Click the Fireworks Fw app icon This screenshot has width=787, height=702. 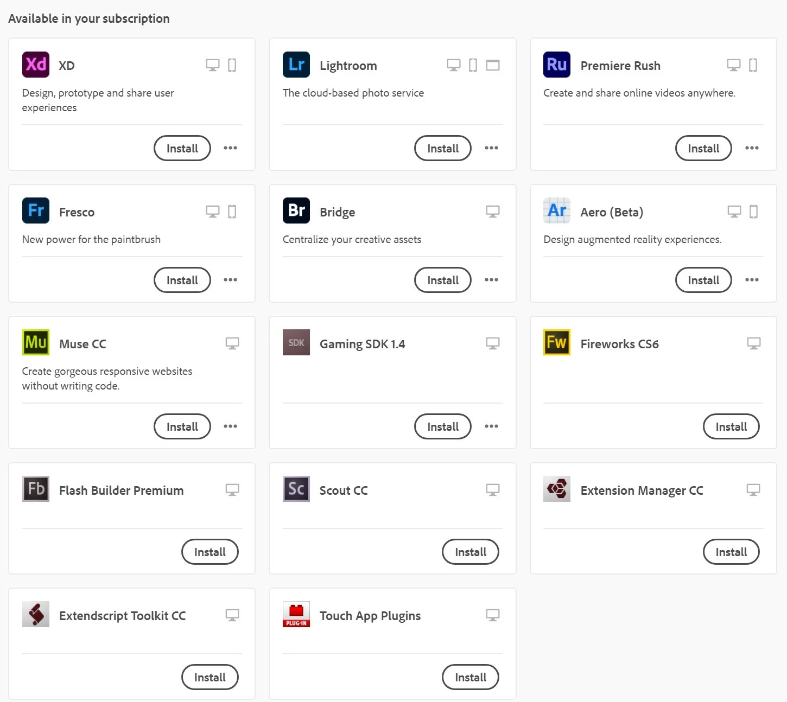click(x=557, y=342)
